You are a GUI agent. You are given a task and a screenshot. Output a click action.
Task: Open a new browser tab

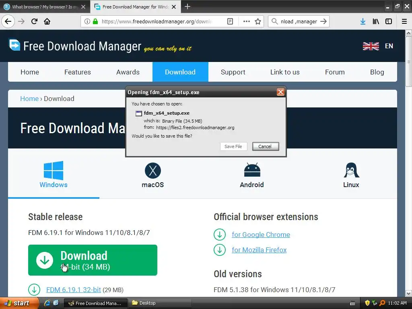pyautogui.click(x=187, y=6)
